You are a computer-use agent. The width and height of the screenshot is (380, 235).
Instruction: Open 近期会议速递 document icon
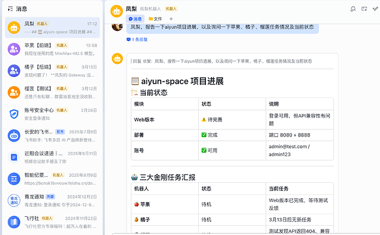pos(14,157)
